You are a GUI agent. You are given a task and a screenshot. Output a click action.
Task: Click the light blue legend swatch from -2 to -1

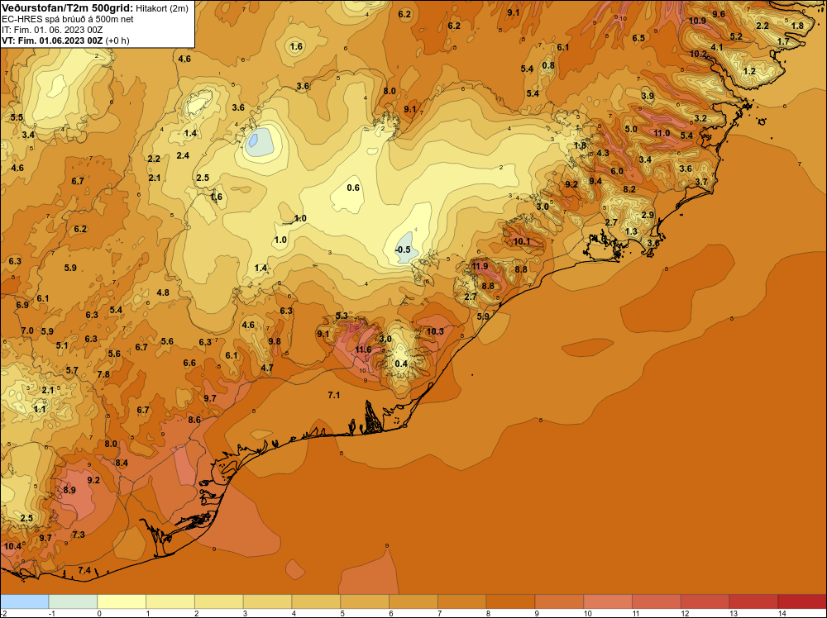[25, 601]
